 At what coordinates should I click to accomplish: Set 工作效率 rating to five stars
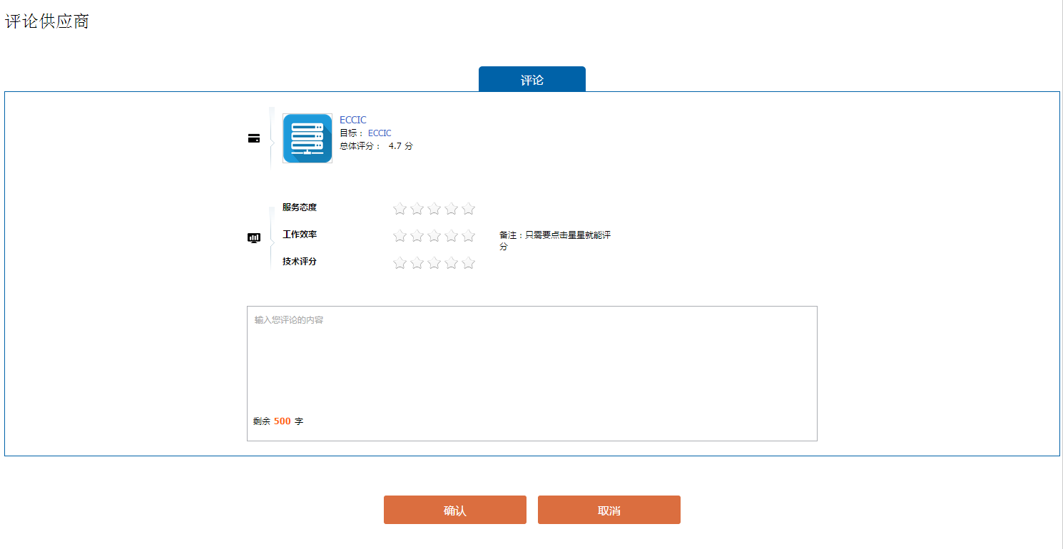(468, 236)
